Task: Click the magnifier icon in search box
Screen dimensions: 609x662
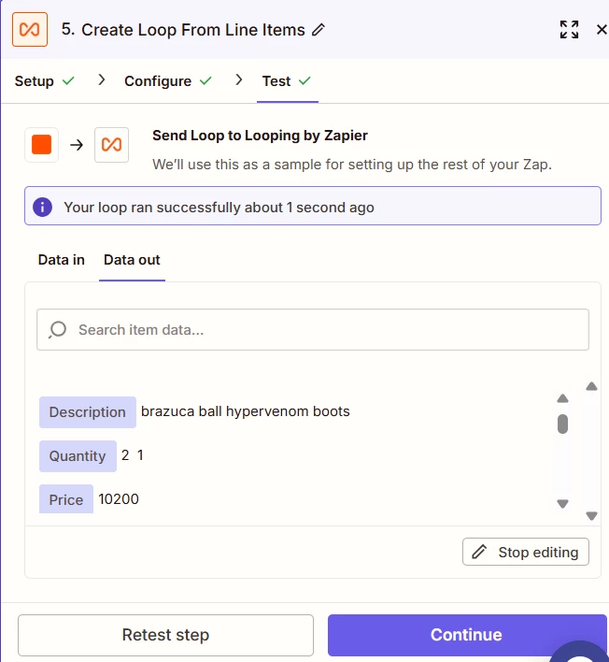Action: [57, 329]
